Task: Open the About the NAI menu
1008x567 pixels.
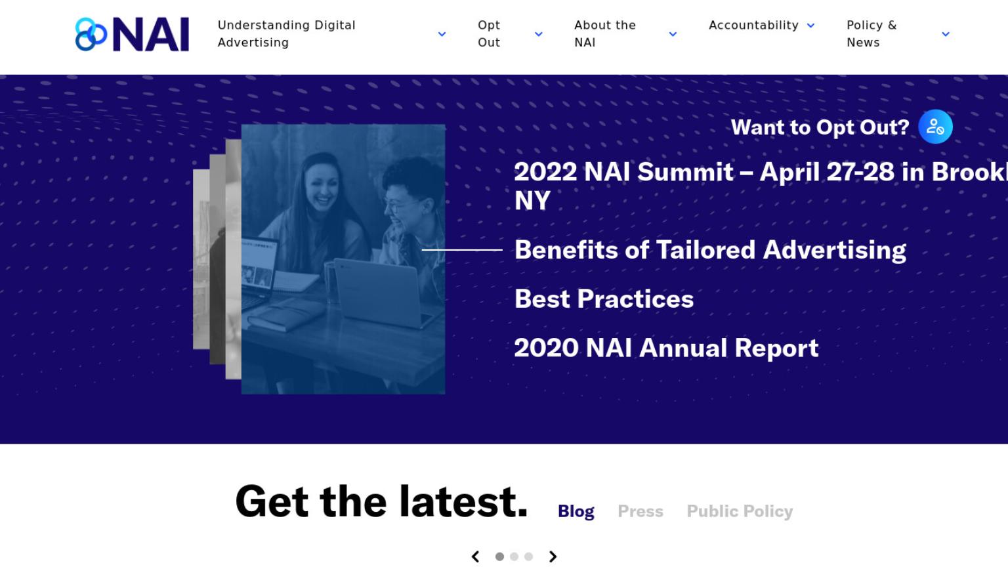Action: pyautogui.click(x=605, y=33)
